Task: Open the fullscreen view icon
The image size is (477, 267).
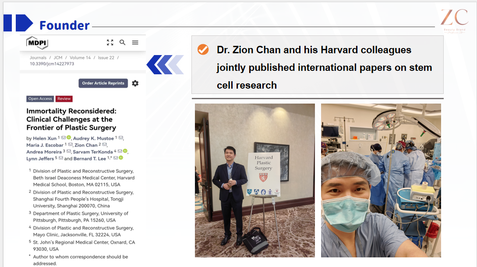Action: click(110, 42)
